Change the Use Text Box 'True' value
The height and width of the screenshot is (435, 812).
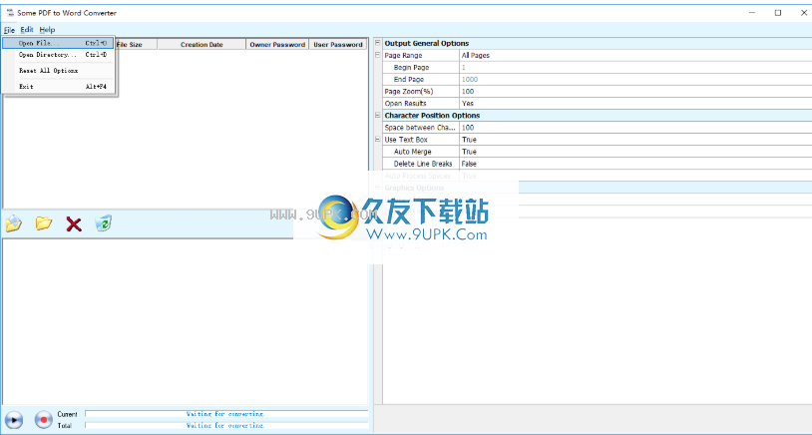pyautogui.click(x=635, y=140)
